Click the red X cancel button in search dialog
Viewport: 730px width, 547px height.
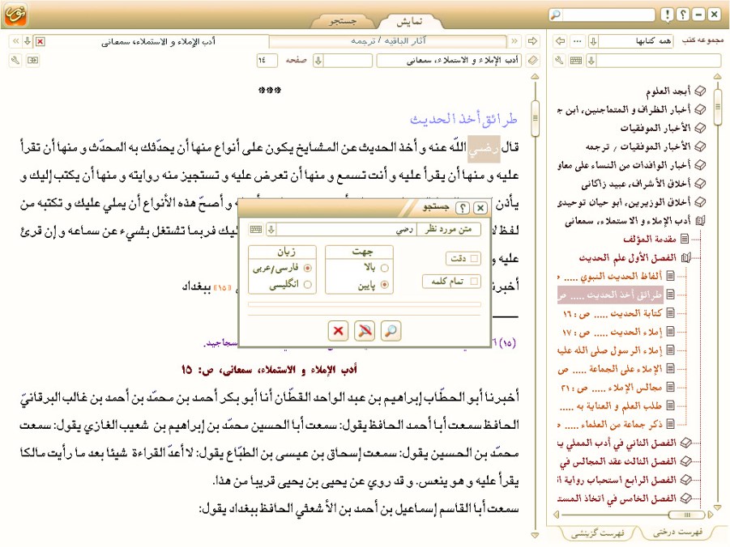click(x=339, y=331)
